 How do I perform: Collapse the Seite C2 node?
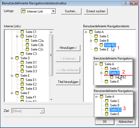point(17,36)
